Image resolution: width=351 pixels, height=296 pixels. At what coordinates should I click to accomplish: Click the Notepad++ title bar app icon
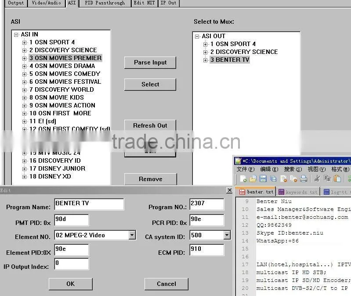239,161
